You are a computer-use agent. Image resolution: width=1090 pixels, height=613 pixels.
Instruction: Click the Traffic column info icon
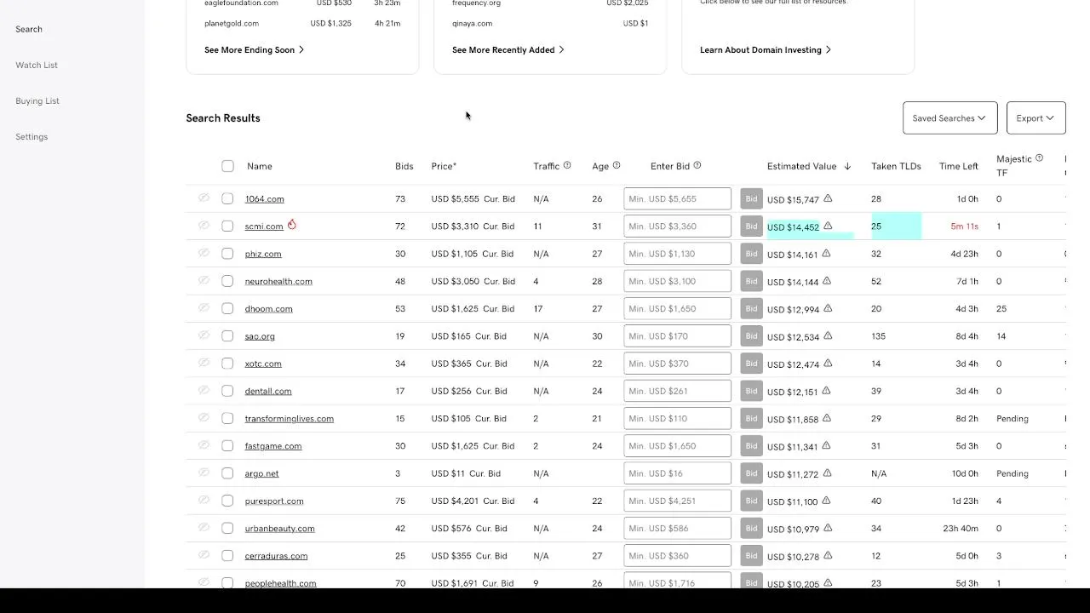[x=567, y=165]
